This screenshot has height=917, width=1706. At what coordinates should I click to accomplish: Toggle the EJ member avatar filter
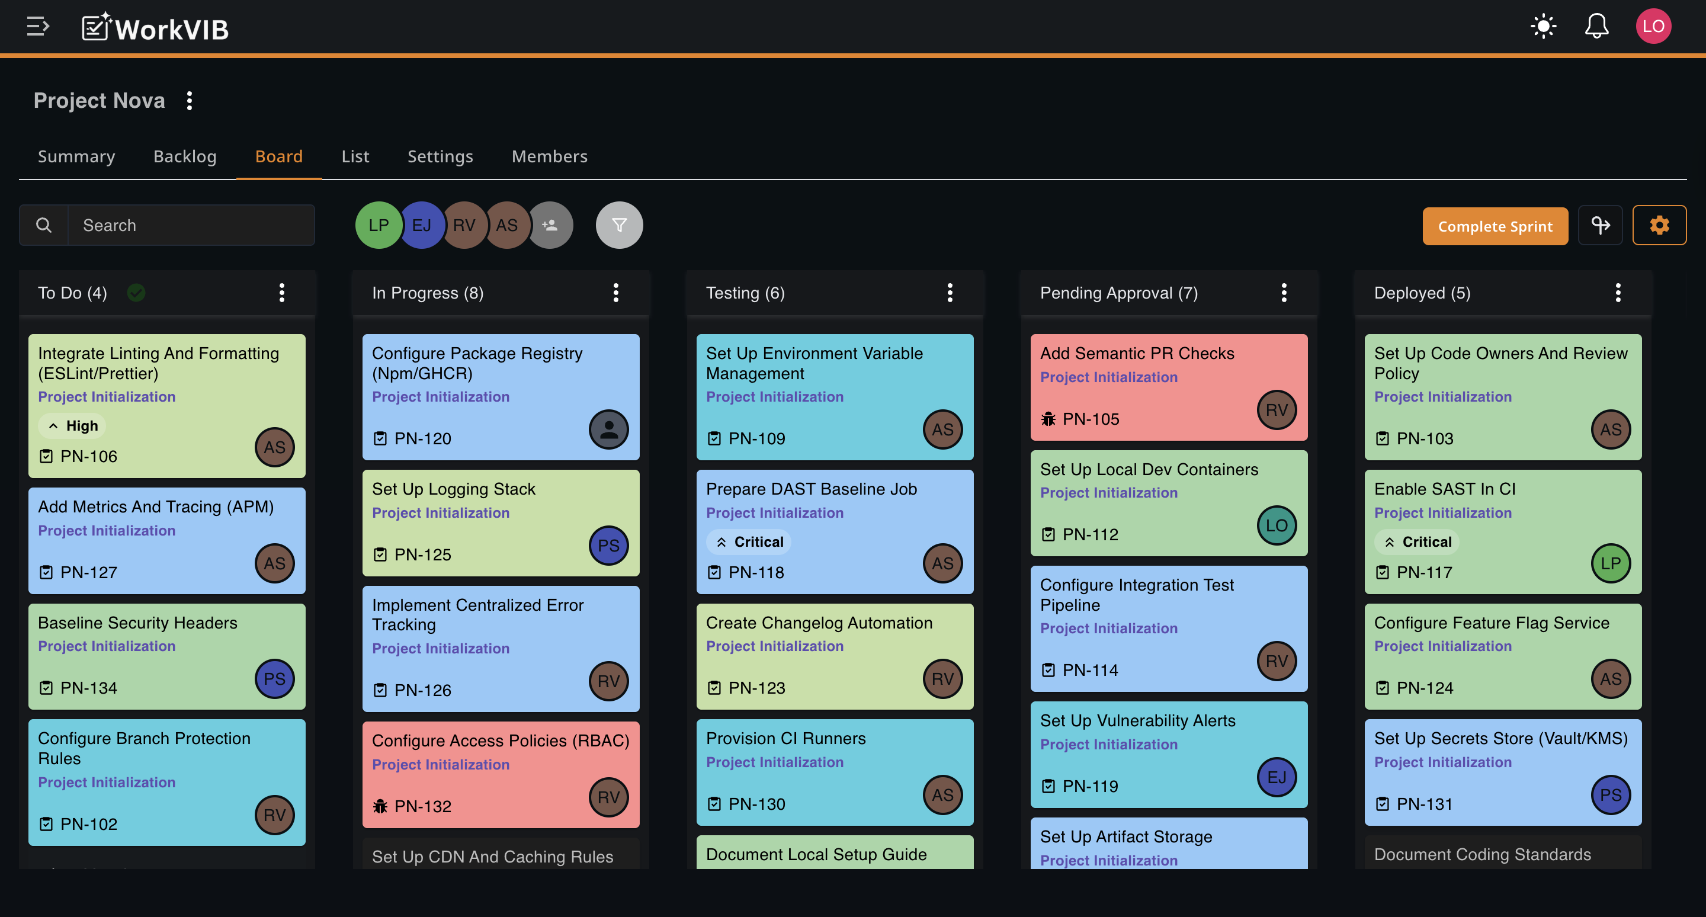click(x=421, y=225)
